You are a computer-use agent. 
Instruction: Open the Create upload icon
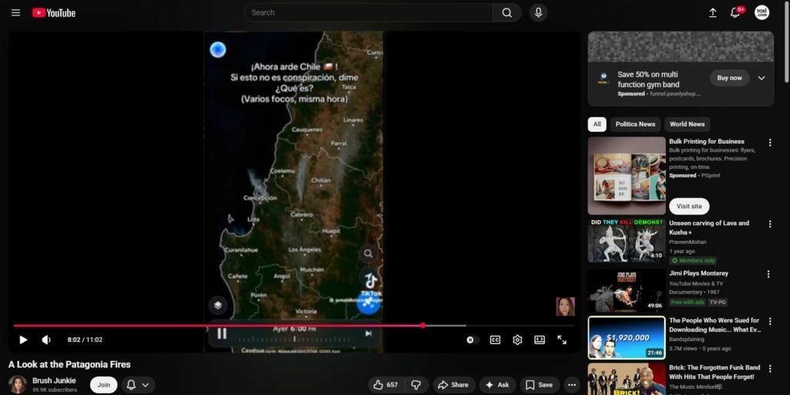point(712,12)
